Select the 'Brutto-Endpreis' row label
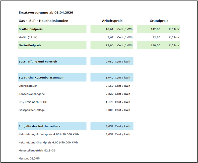 [x=31, y=29]
